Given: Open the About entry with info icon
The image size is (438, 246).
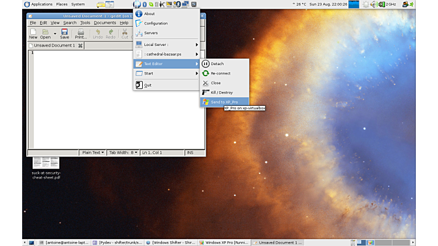Looking at the screenshot, I should tap(139, 13).
